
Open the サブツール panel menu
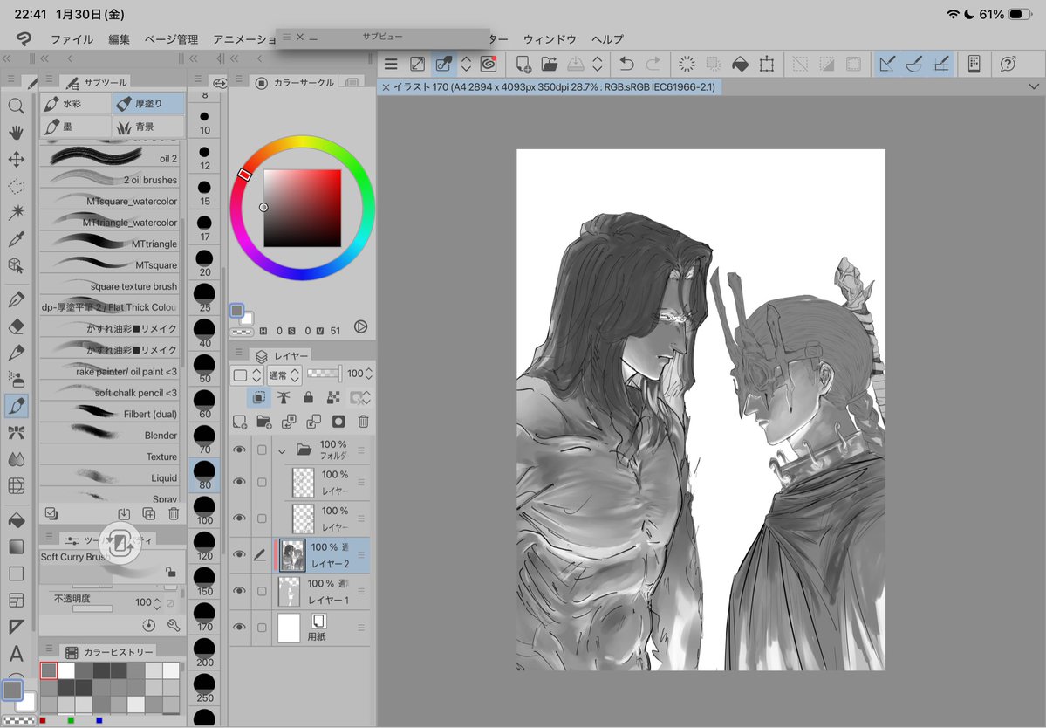coord(49,79)
